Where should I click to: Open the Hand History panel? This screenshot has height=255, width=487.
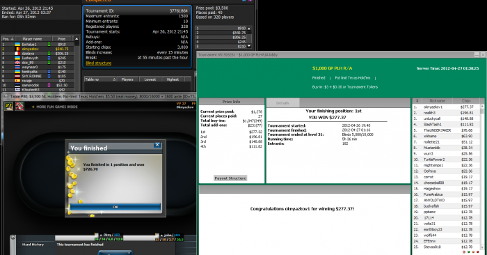(x=33, y=245)
